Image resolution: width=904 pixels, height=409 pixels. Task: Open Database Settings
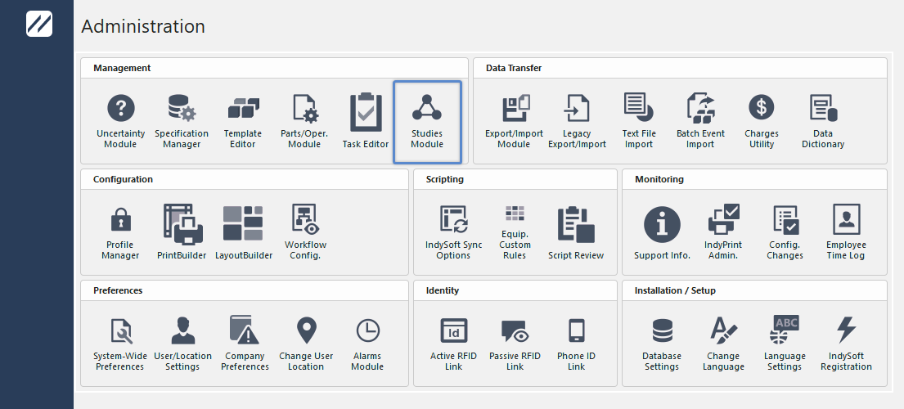pyautogui.click(x=662, y=344)
